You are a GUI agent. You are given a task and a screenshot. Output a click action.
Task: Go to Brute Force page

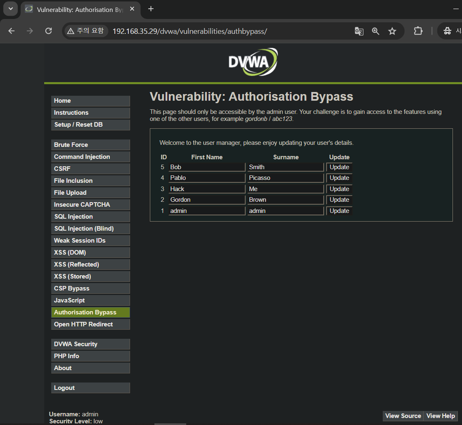point(90,144)
